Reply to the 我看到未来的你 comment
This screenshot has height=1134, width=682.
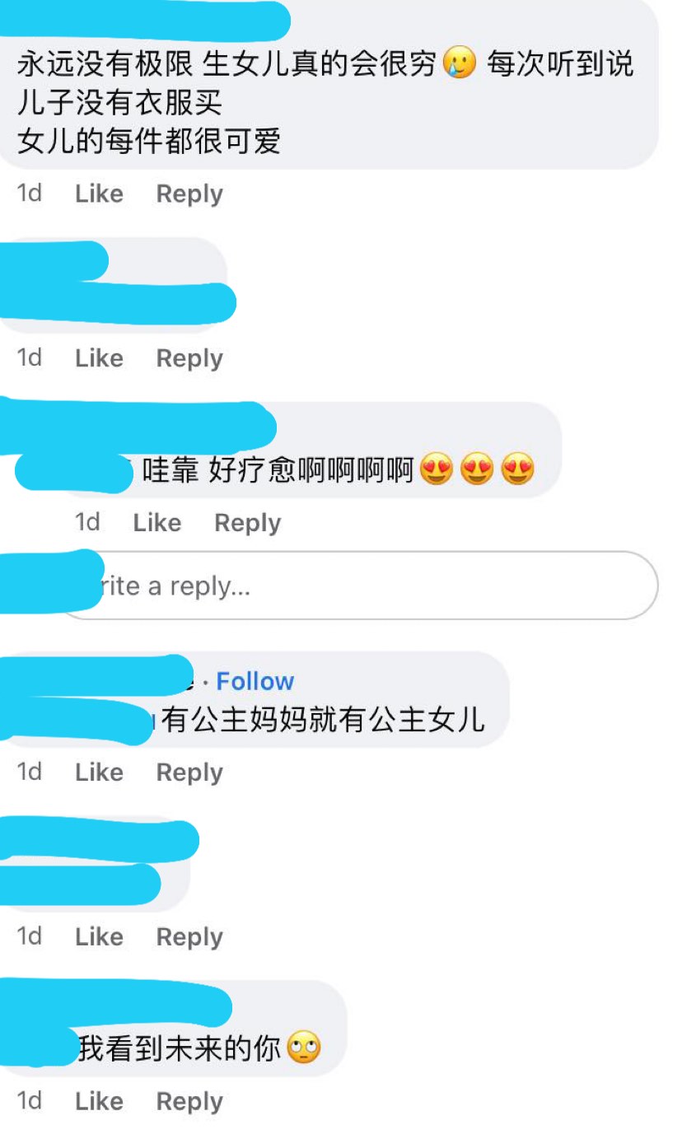[x=189, y=1101]
